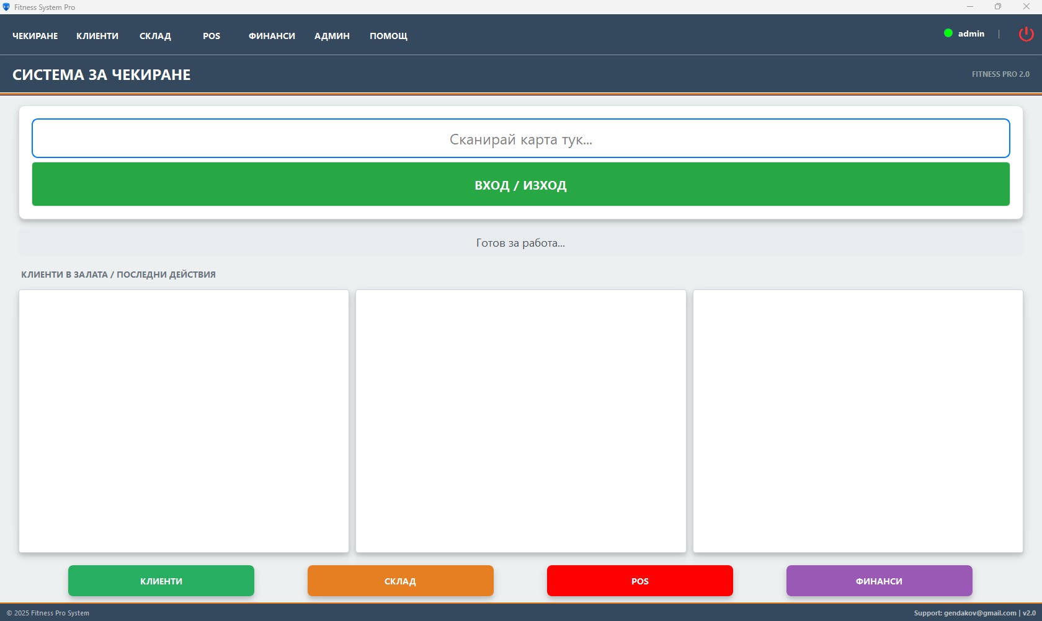Open the АДМИН menu
Image resolution: width=1042 pixels, height=621 pixels.
(x=332, y=36)
